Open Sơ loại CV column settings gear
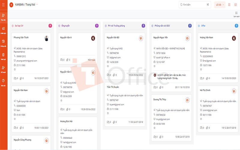 pyautogui.click(x=13, y=26)
